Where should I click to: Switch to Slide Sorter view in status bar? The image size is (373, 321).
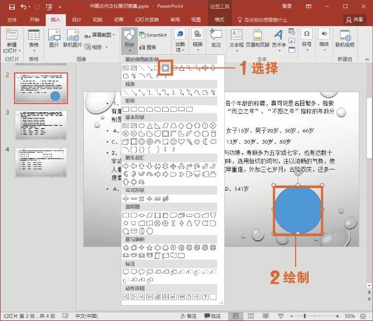(250, 316)
